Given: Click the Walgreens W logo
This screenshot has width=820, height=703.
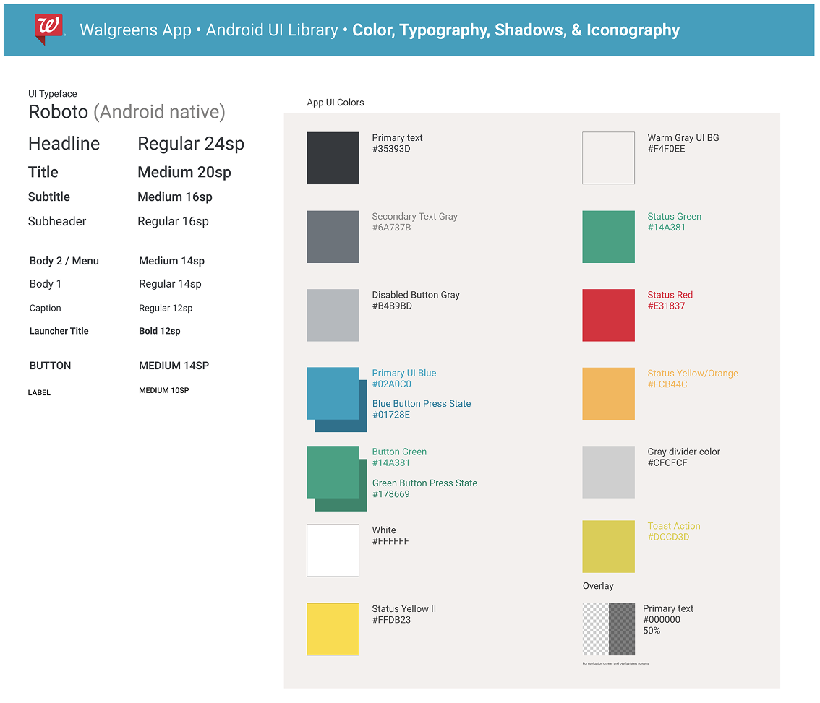Looking at the screenshot, I should click(48, 28).
